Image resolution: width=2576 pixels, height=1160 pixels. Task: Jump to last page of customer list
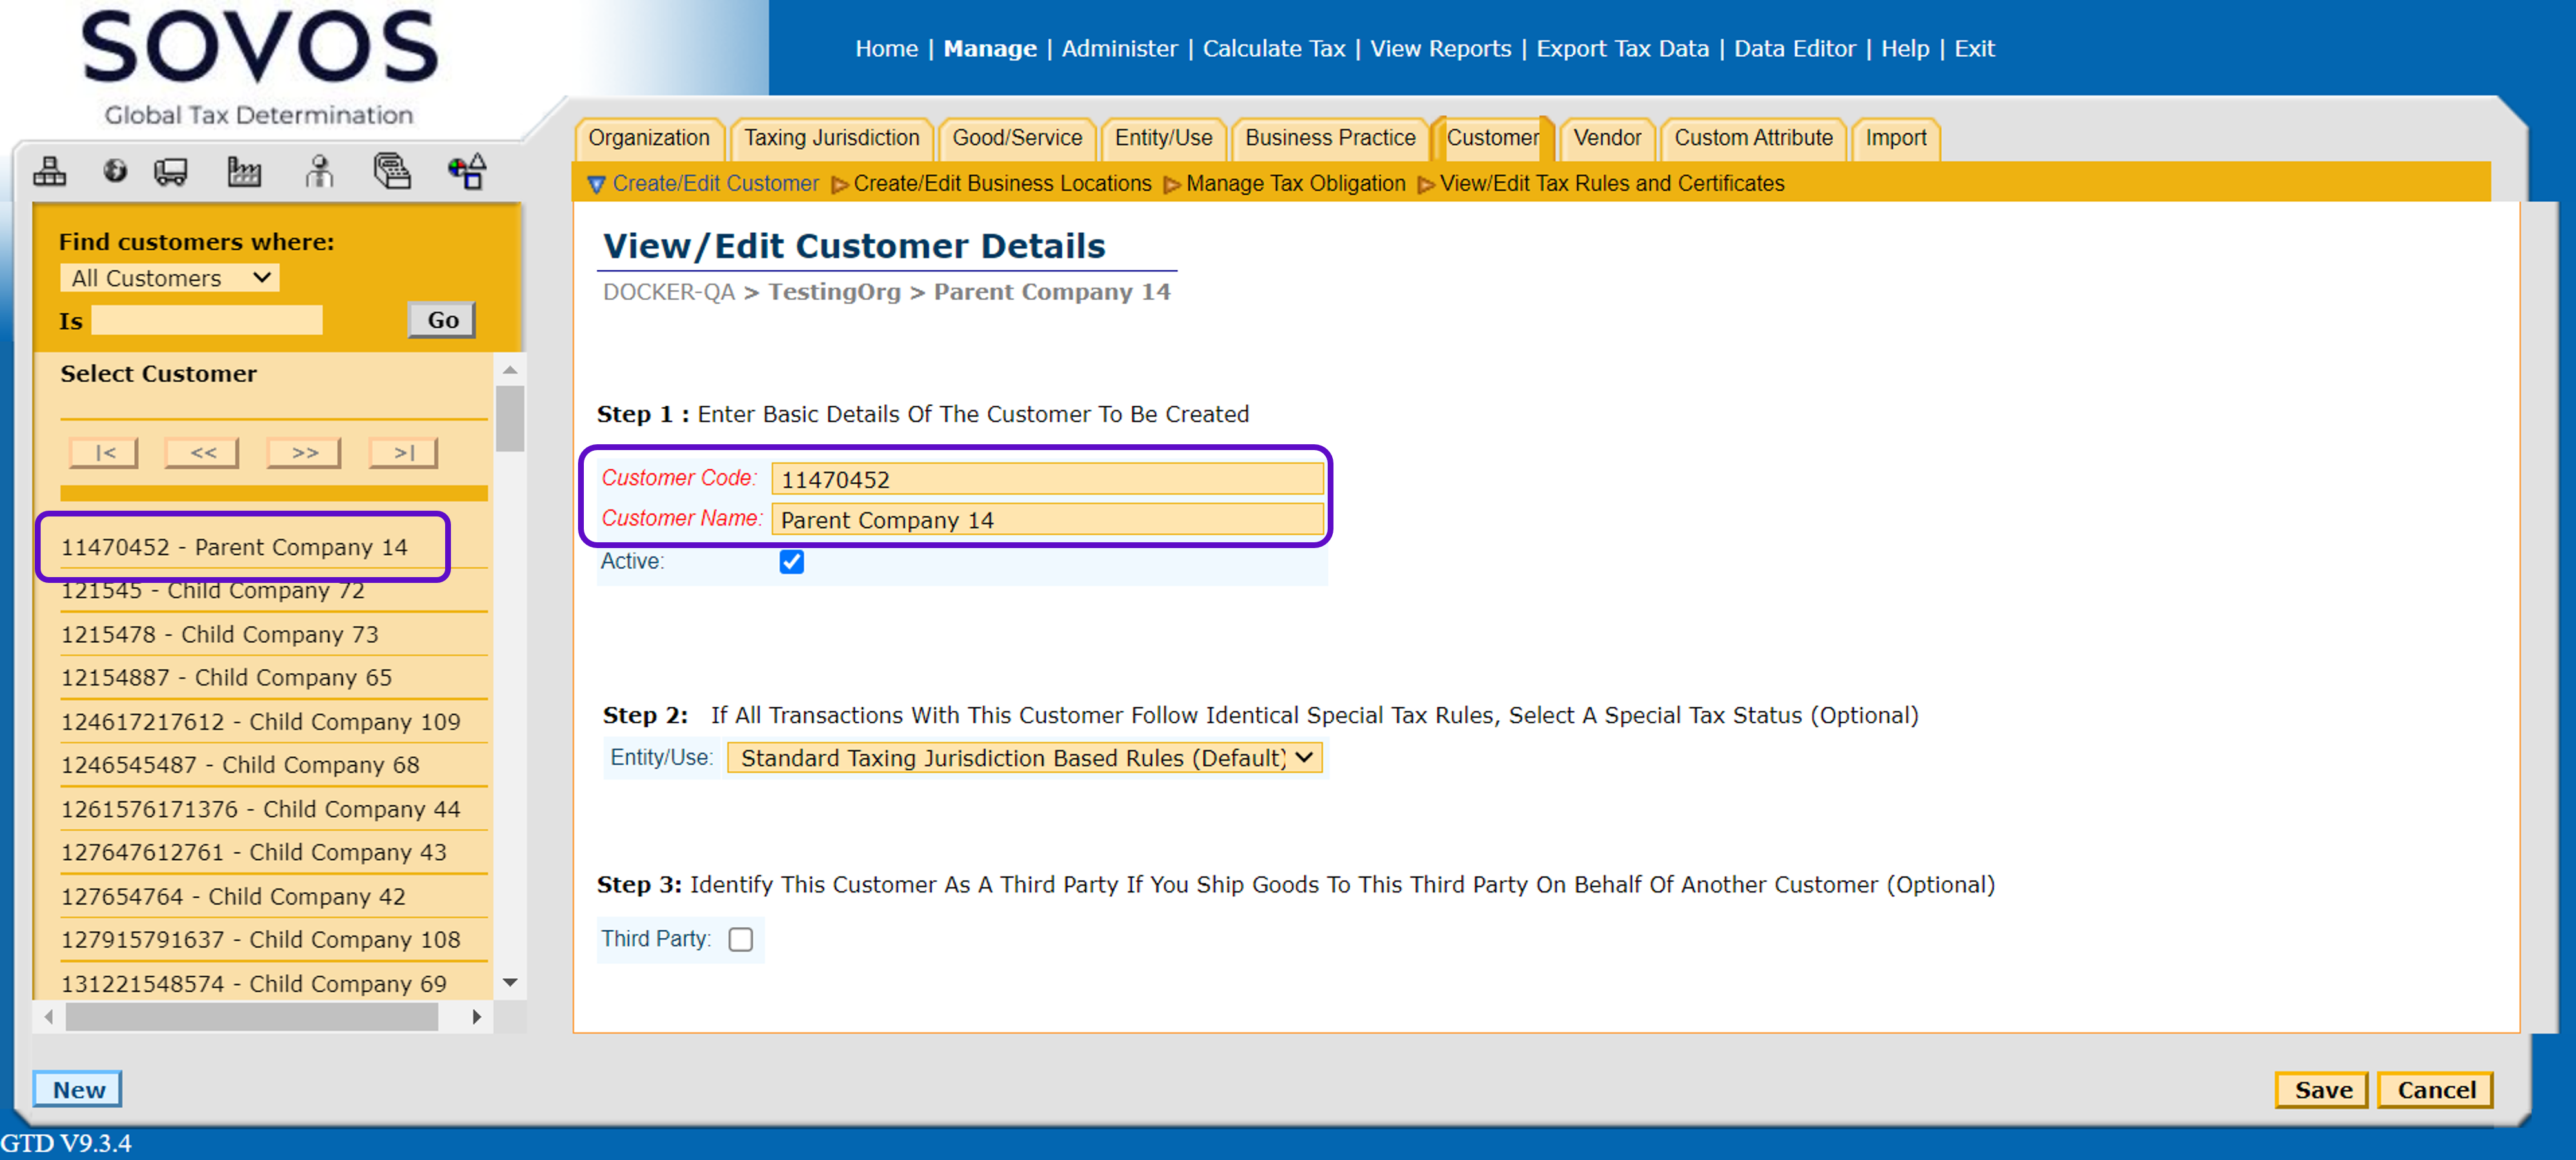[x=403, y=453]
